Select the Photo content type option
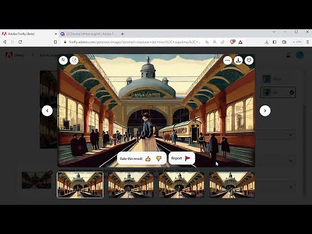Viewport: 312px width, 234px height. coord(278,79)
